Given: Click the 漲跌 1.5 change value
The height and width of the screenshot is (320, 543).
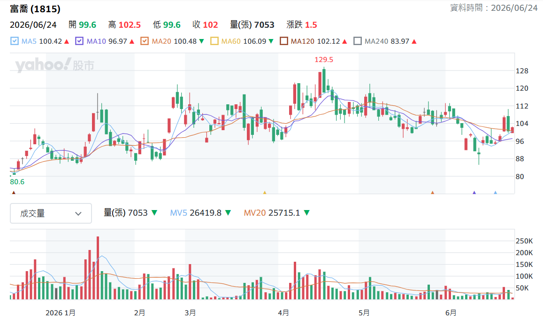Looking at the screenshot, I should click(302, 24).
